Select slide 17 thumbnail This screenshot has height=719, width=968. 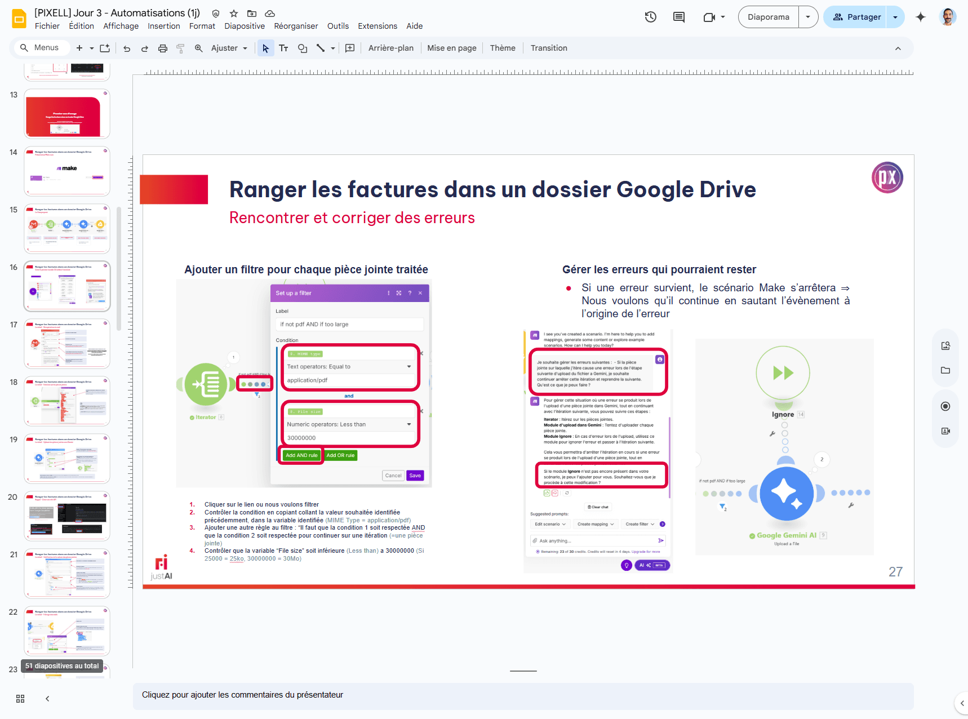[67, 343]
